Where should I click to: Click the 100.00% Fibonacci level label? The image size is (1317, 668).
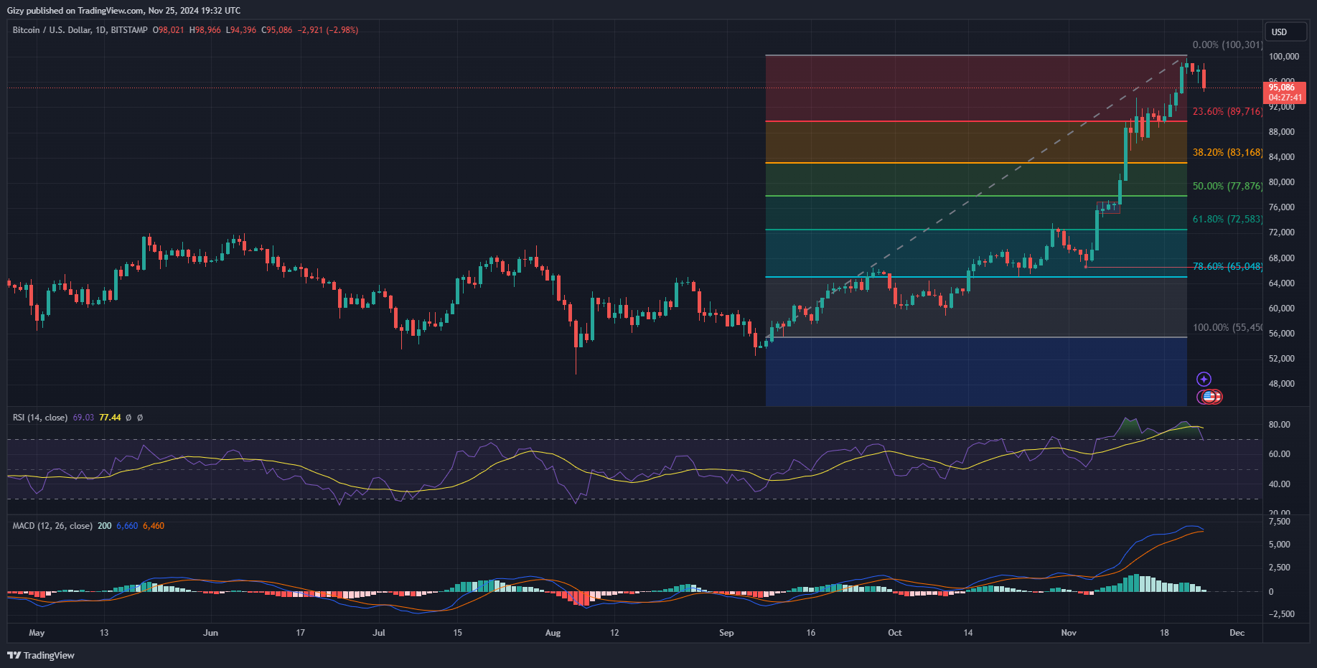click(x=1227, y=327)
